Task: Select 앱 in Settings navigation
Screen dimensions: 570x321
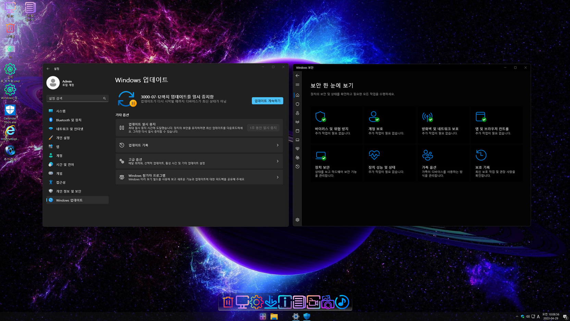Action: coord(77,147)
